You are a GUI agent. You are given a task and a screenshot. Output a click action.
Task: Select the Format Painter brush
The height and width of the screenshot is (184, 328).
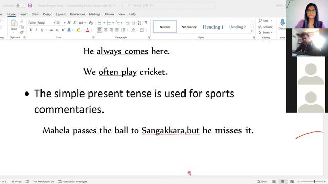pyautogui.click(x=22, y=32)
